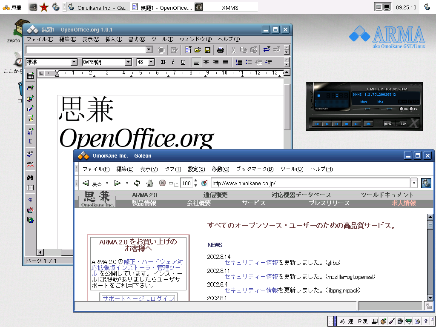Click サポートページにログイン link

[x=138, y=298]
